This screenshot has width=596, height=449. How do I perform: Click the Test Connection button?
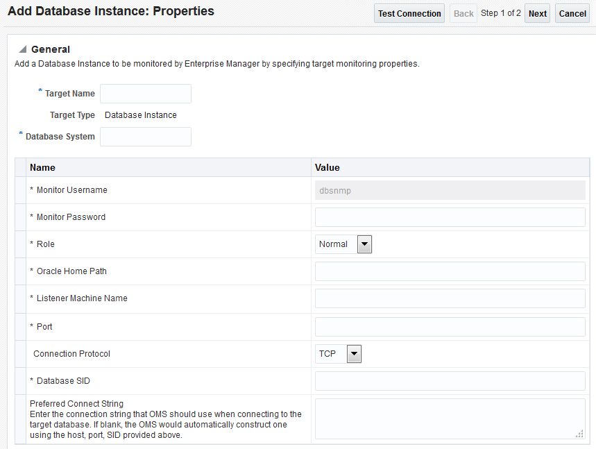pos(409,12)
